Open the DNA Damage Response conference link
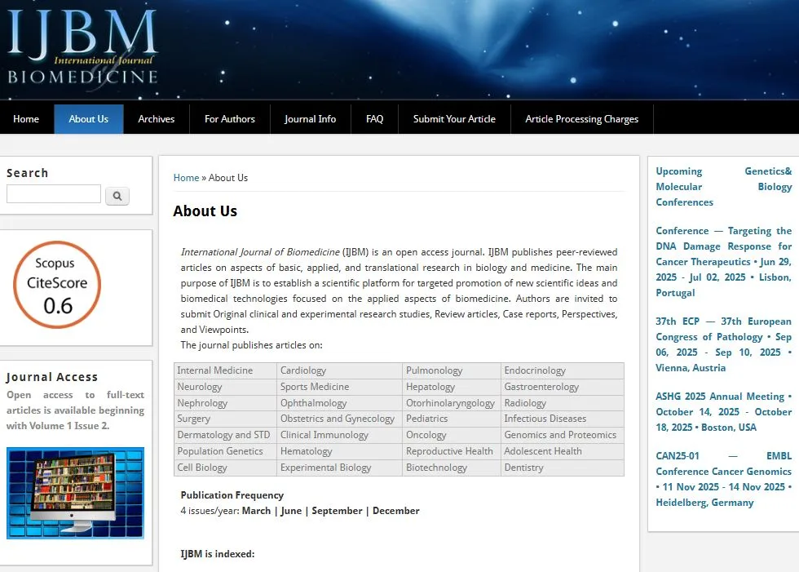 click(723, 262)
